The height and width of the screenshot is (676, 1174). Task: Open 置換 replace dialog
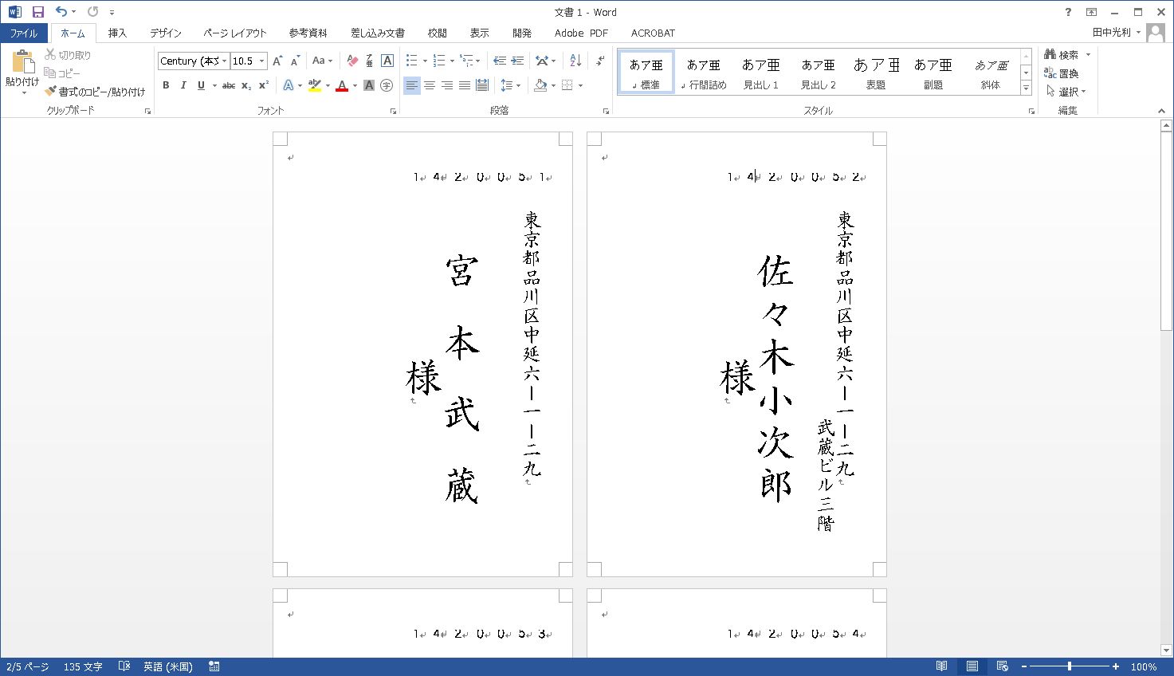point(1062,73)
